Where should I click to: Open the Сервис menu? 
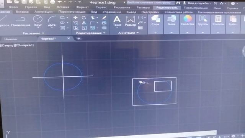pos(101,7)
